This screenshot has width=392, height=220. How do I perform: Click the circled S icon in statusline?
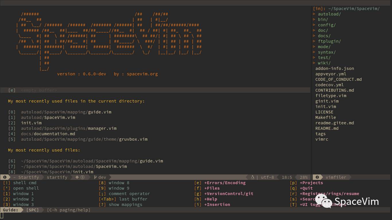pyautogui.click(x=83, y=177)
